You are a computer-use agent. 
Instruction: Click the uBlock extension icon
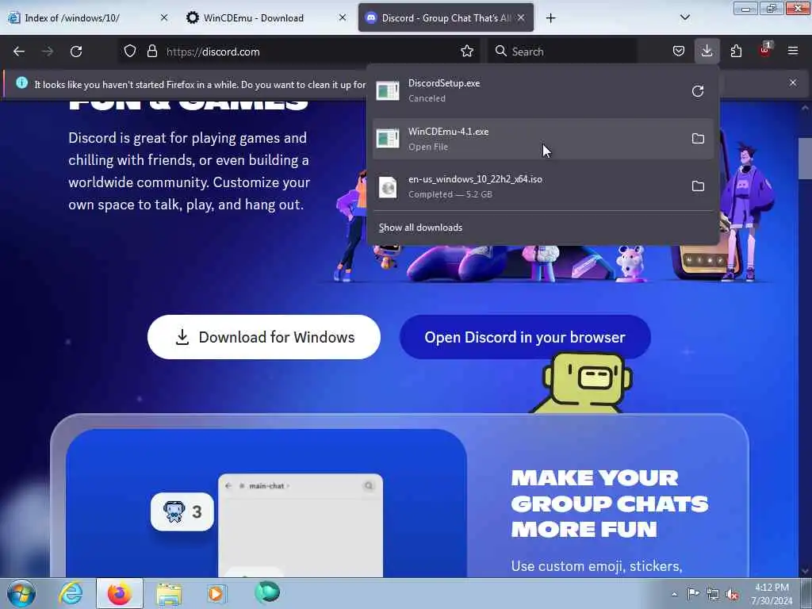(x=765, y=50)
